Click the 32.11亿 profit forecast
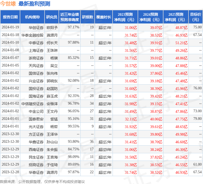Image resolution: width=203 pixels, height=184 pixels. click(x=131, y=119)
